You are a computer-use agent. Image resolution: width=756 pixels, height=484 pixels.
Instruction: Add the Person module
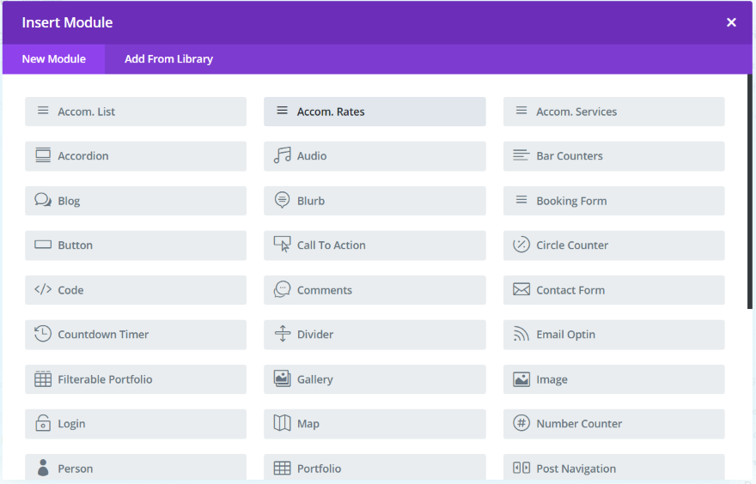136,467
